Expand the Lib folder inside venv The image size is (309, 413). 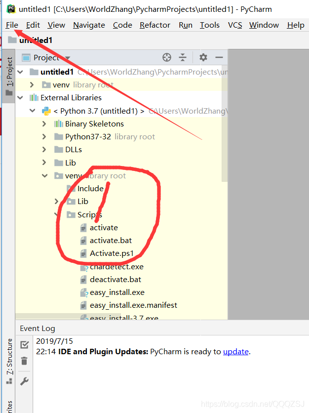coord(56,201)
